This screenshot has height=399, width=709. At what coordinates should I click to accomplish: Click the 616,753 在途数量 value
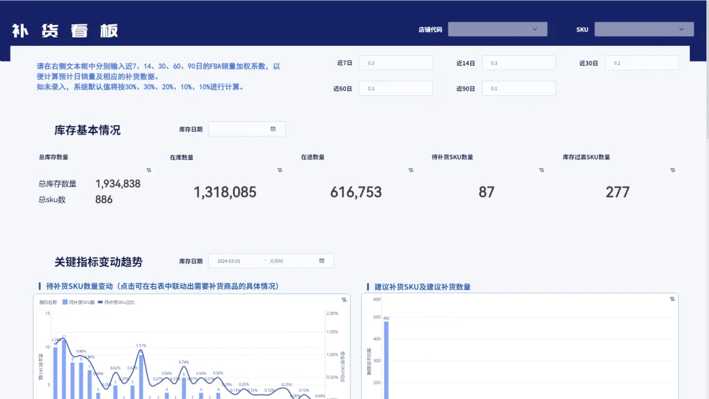(x=356, y=192)
